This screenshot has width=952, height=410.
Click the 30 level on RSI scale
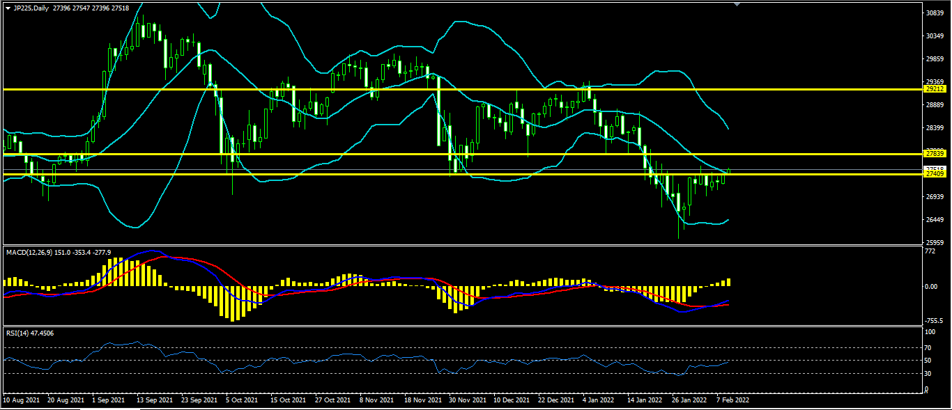pyautogui.click(x=928, y=373)
